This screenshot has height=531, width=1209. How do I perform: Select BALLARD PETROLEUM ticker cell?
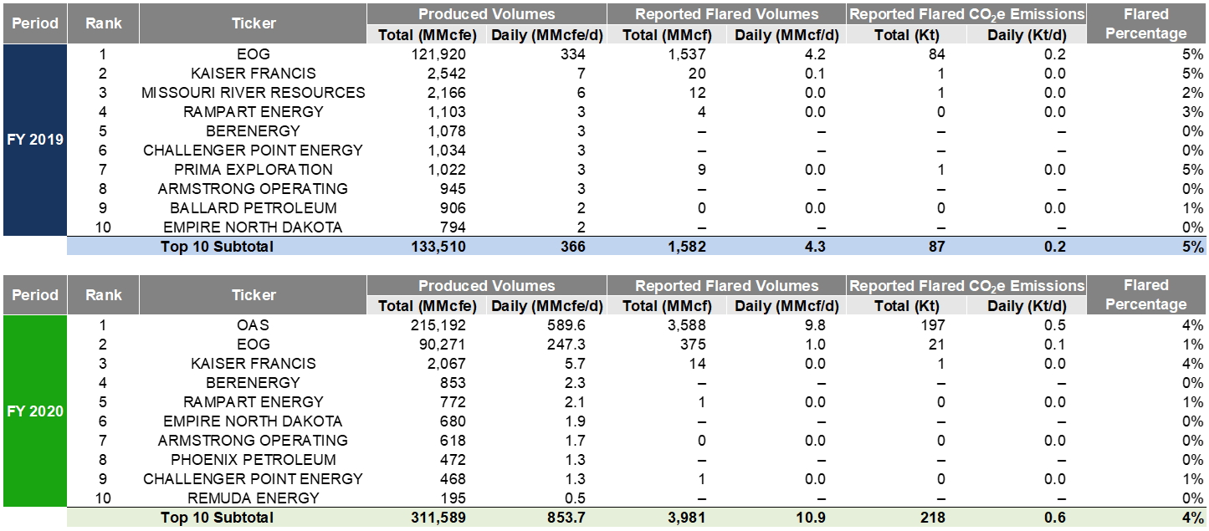click(x=253, y=208)
